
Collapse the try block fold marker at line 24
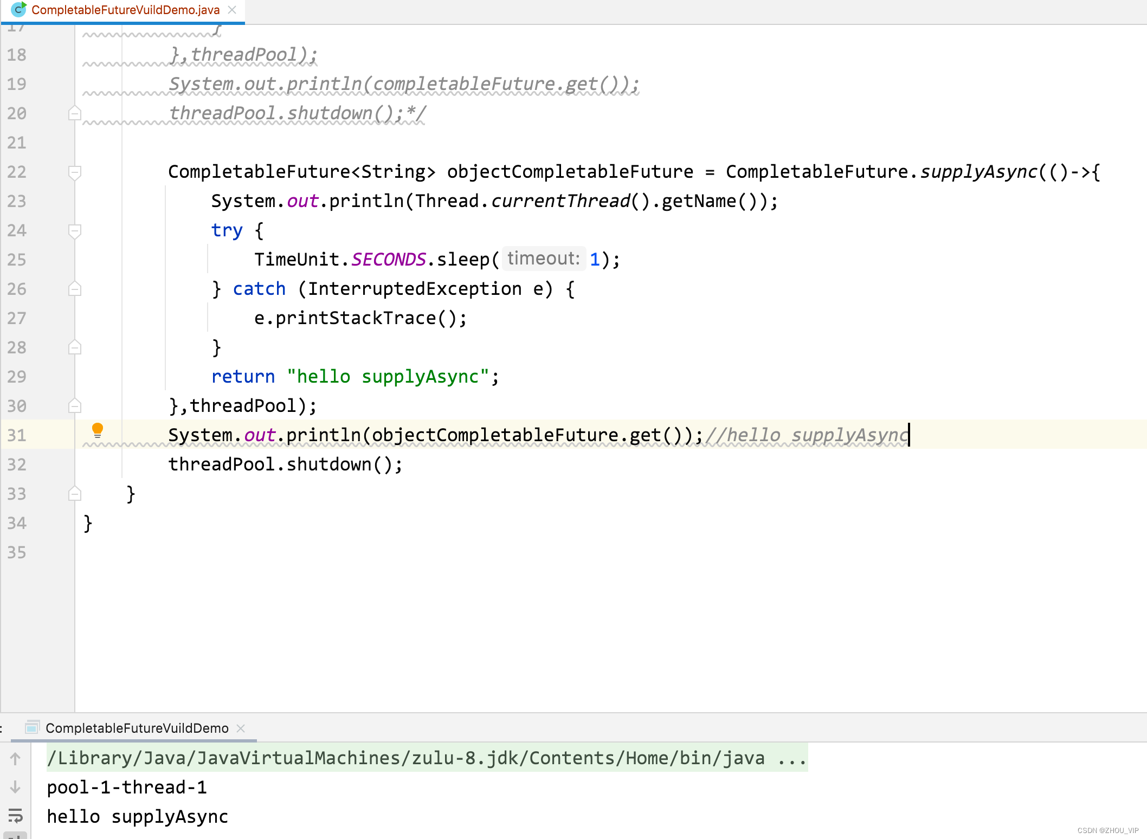[75, 231]
